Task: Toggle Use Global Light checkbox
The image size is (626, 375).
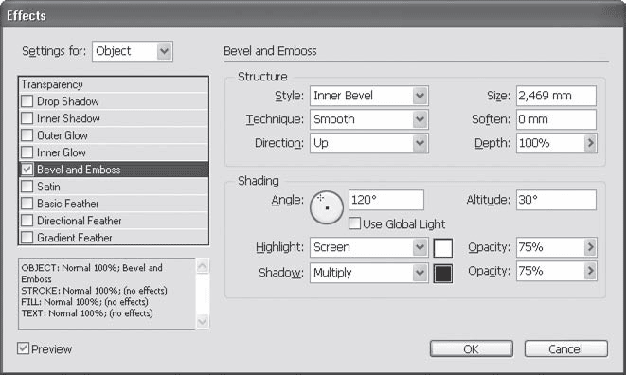Action: point(354,223)
